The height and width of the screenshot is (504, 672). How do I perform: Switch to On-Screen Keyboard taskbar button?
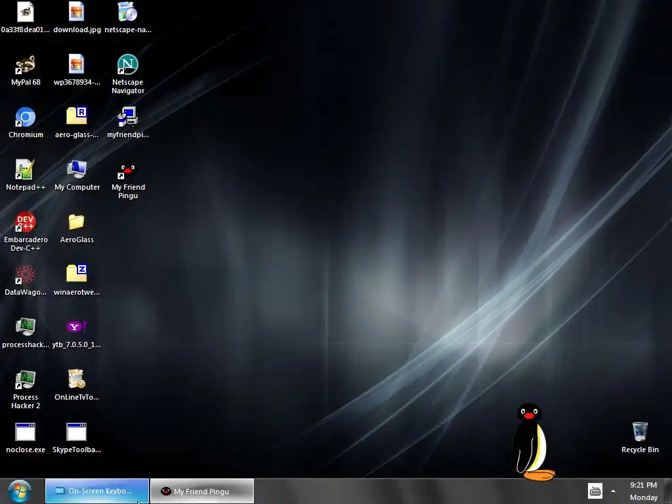coord(97,491)
